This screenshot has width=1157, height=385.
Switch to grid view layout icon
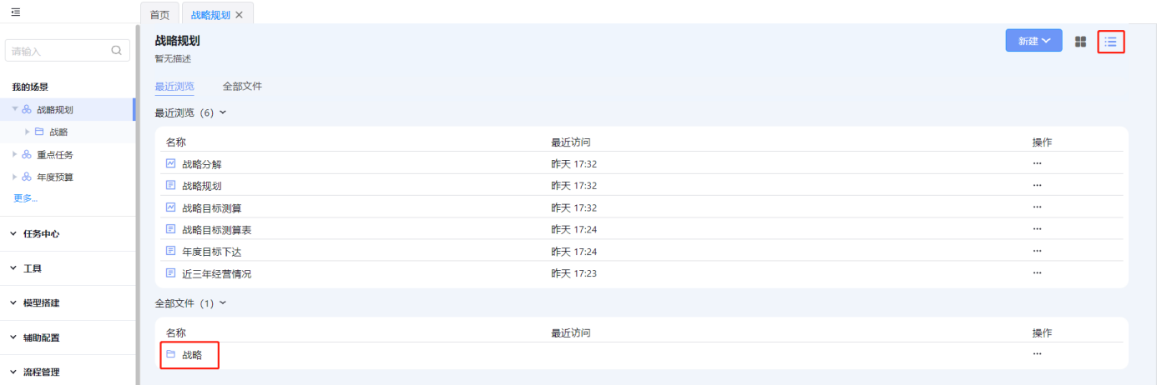coord(1080,42)
